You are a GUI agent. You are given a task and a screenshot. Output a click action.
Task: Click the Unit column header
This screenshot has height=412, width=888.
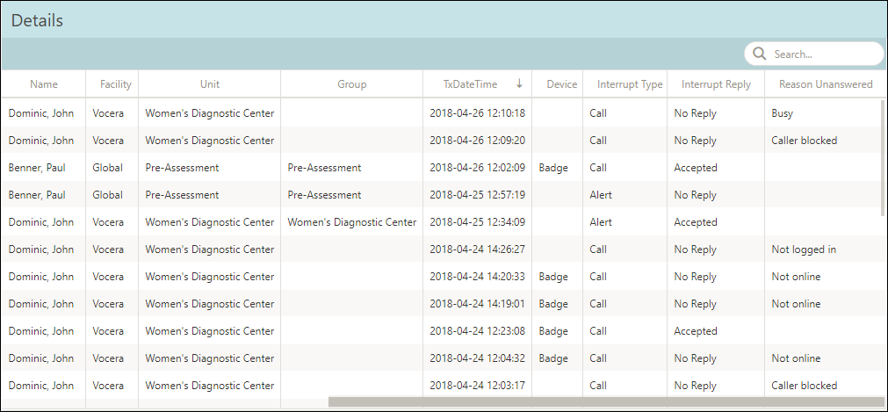point(210,83)
